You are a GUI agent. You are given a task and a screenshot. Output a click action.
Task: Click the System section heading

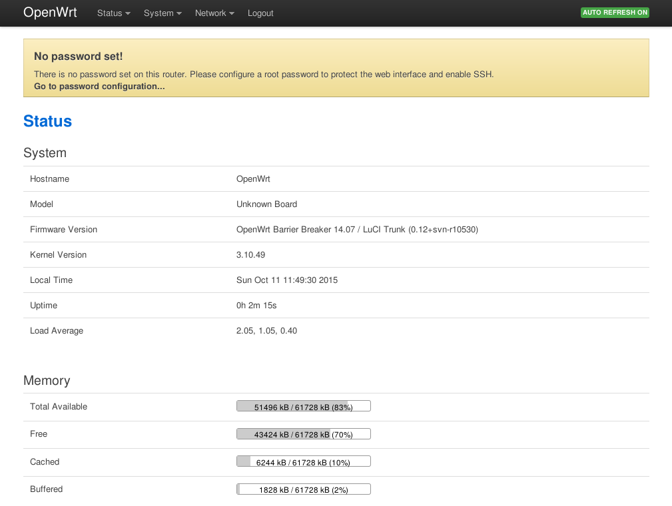pyautogui.click(x=45, y=153)
